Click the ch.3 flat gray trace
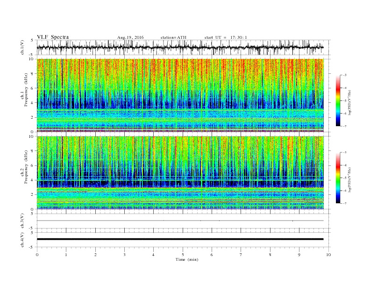370x286 pixels. tap(180, 221)
